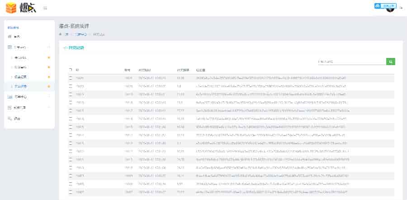Click the logout arrow icon beside avatar
407x200 pixels.
401,8
